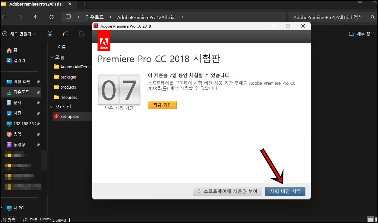Click the Paste clipboard icon in toolbar
Viewport: 378px width, 223px height.
click(x=81, y=34)
